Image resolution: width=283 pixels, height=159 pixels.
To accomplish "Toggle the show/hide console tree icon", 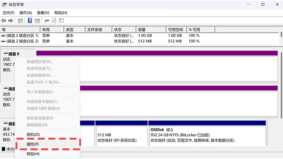I will pos(20,21).
